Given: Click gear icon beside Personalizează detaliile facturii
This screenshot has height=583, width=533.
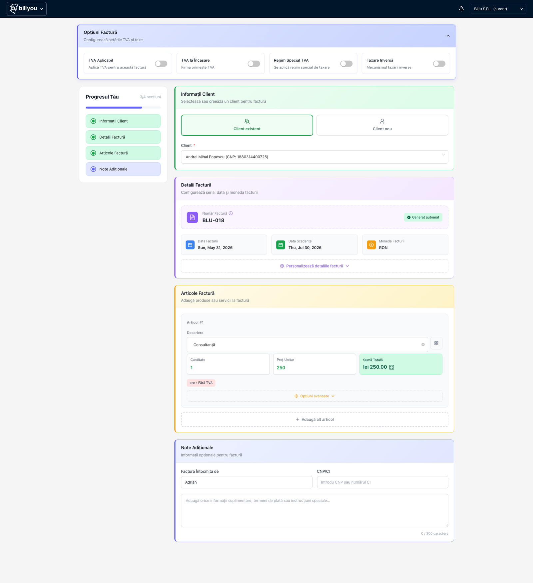Looking at the screenshot, I should [x=282, y=266].
